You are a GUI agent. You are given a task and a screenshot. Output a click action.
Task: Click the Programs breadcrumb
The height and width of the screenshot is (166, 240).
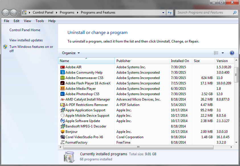pyautogui.click(x=67, y=12)
